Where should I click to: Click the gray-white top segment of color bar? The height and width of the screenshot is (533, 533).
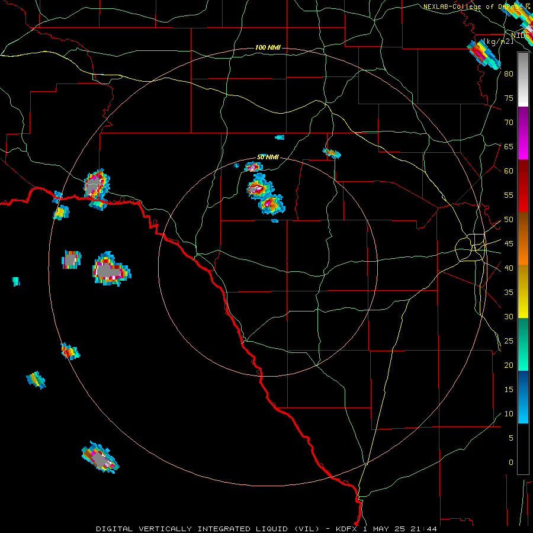coord(523,79)
